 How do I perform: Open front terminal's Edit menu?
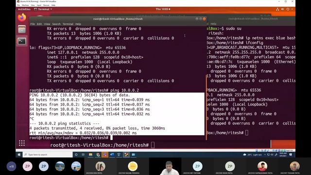coord(39,24)
